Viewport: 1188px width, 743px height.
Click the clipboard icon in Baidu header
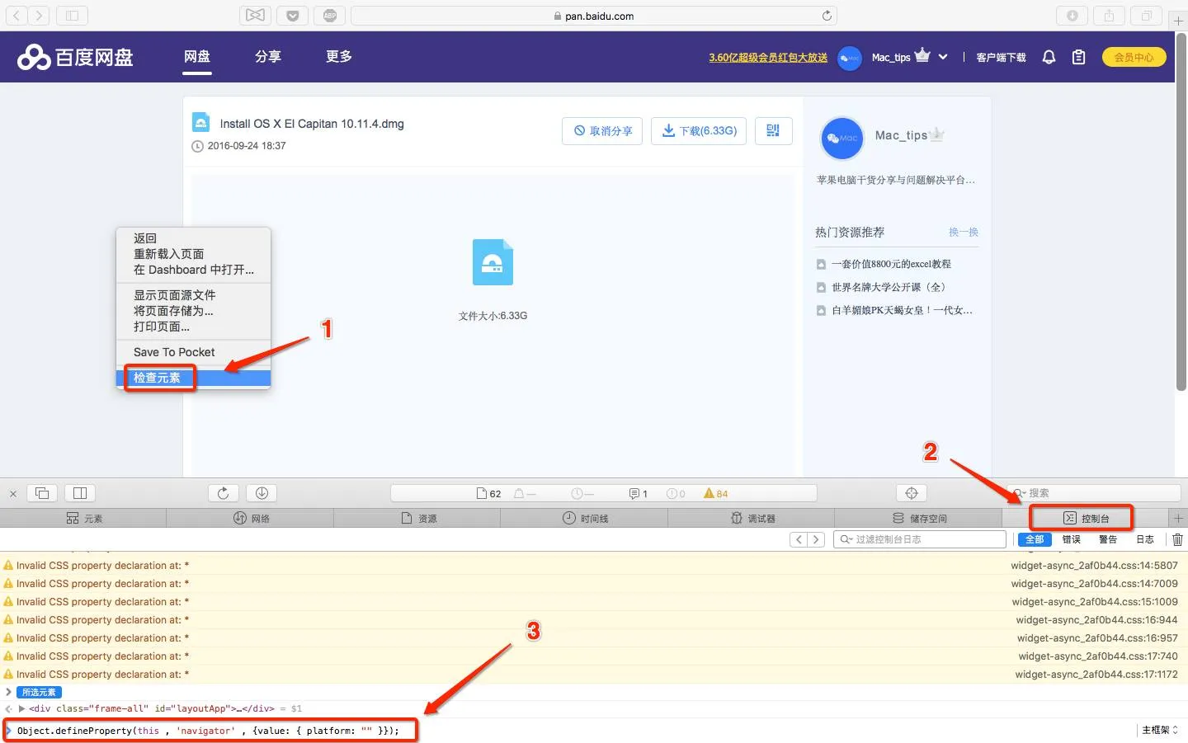(x=1078, y=57)
